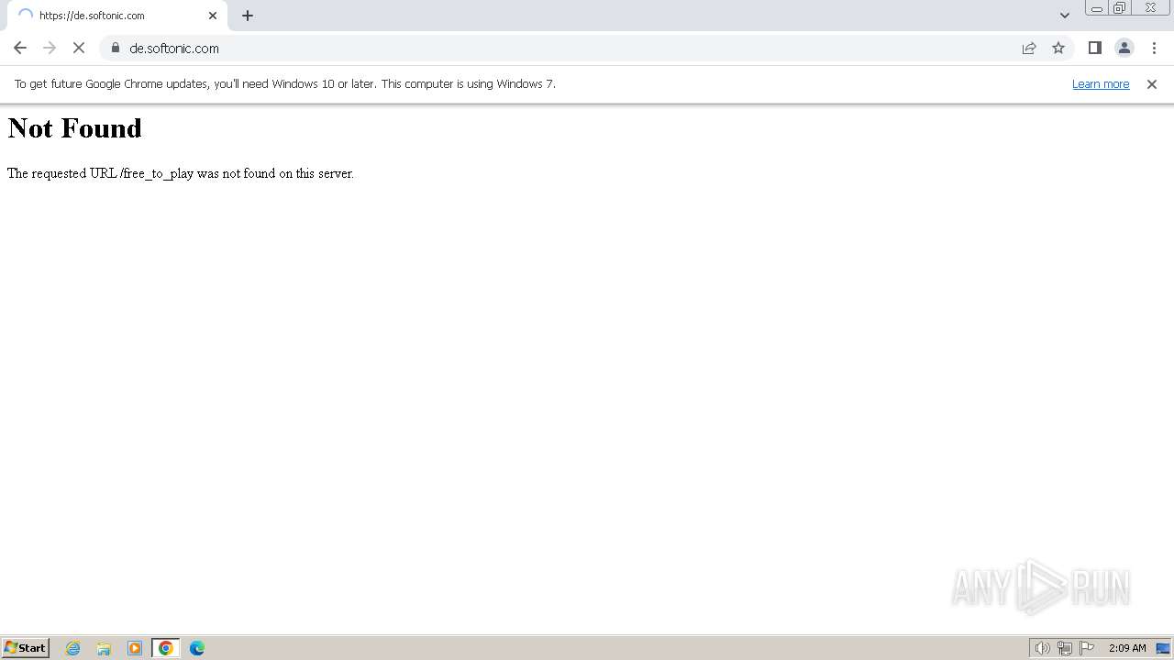The width and height of the screenshot is (1174, 660).
Task: Open a new tab
Action: click(248, 16)
